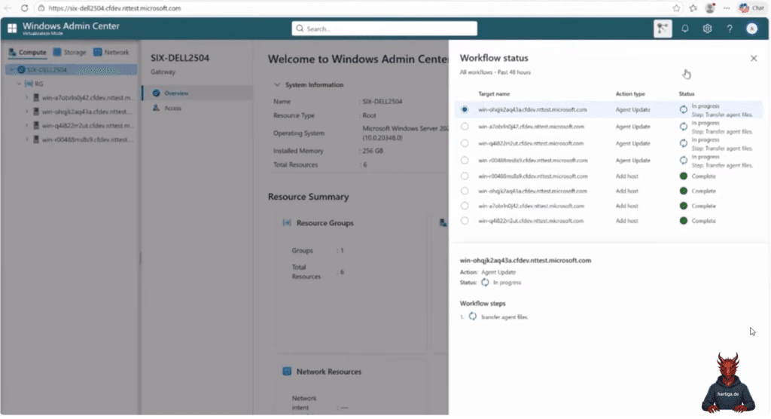The width and height of the screenshot is (771, 419).
Task: Click the Network Resources card icon
Action: [x=287, y=372]
